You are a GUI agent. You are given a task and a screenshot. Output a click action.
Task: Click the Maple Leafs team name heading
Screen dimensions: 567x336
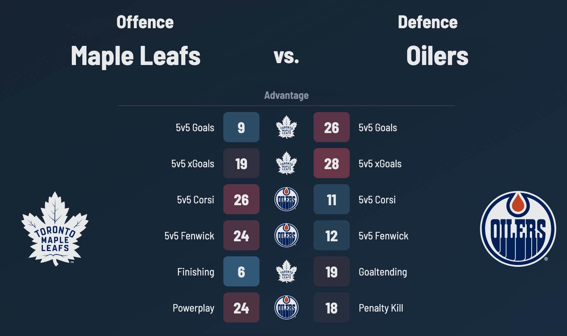pyautogui.click(x=136, y=56)
